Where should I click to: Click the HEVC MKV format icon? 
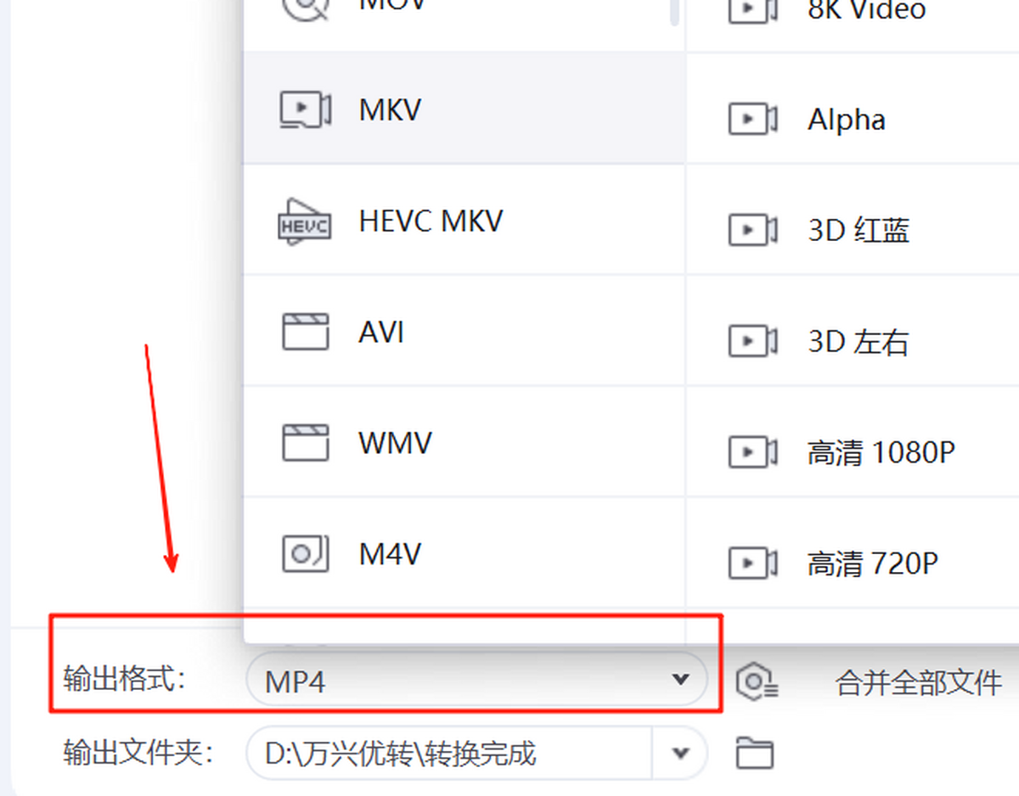[305, 221]
